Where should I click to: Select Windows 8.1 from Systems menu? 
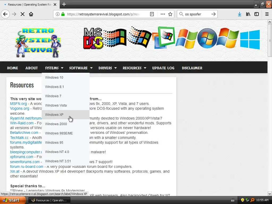click(66, 87)
